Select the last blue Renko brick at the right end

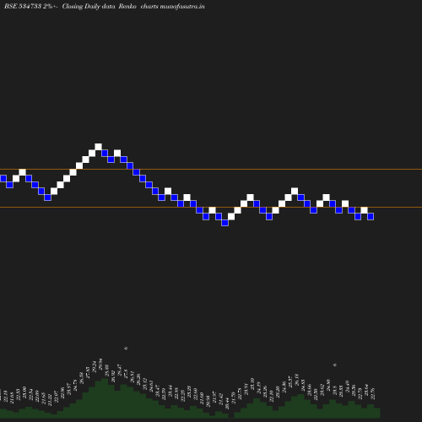pyautogui.click(x=371, y=216)
